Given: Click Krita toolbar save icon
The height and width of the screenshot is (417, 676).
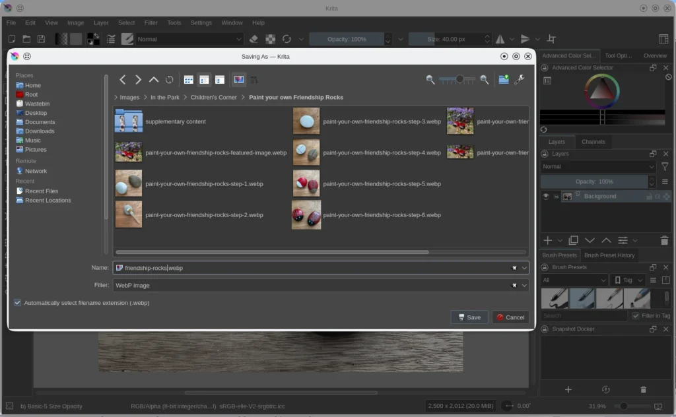Looking at the screenshot, I should click(x=41, y=39).
